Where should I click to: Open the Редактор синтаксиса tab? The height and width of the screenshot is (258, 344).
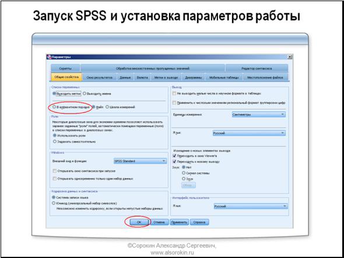click(x=257, y=68)
